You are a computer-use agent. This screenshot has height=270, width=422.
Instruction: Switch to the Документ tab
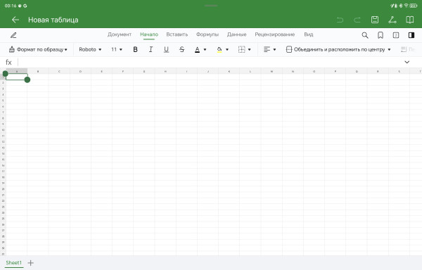pos(120,34)
